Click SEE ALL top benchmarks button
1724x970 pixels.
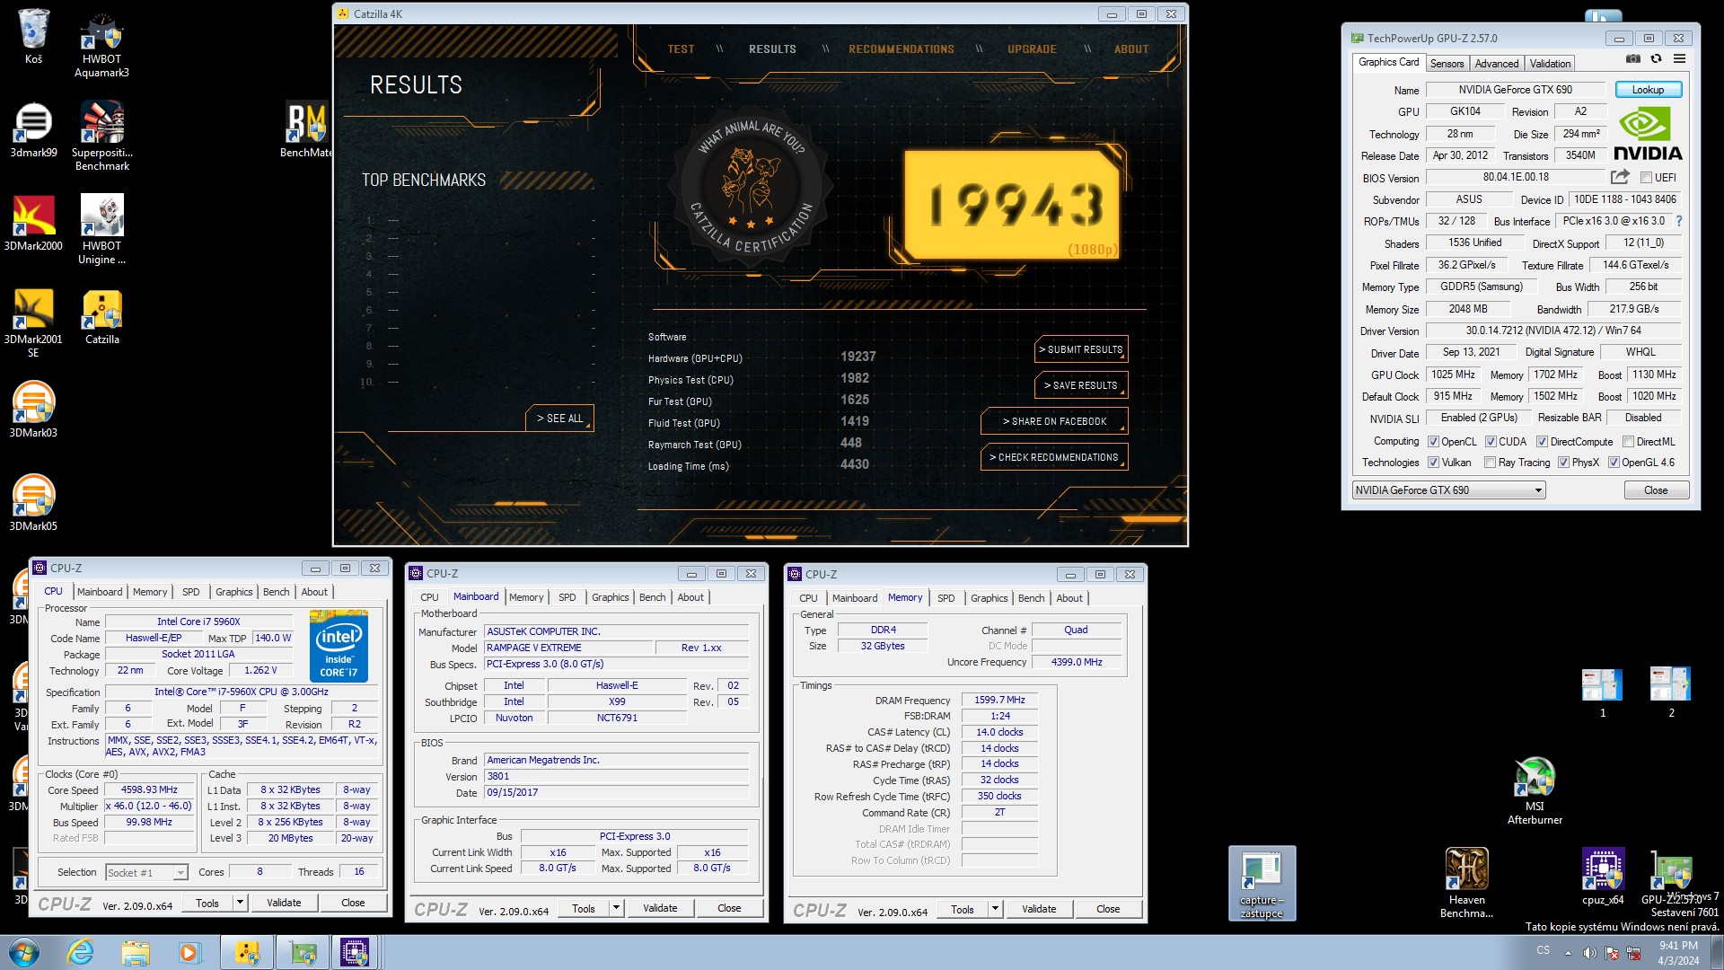(560, 419)
